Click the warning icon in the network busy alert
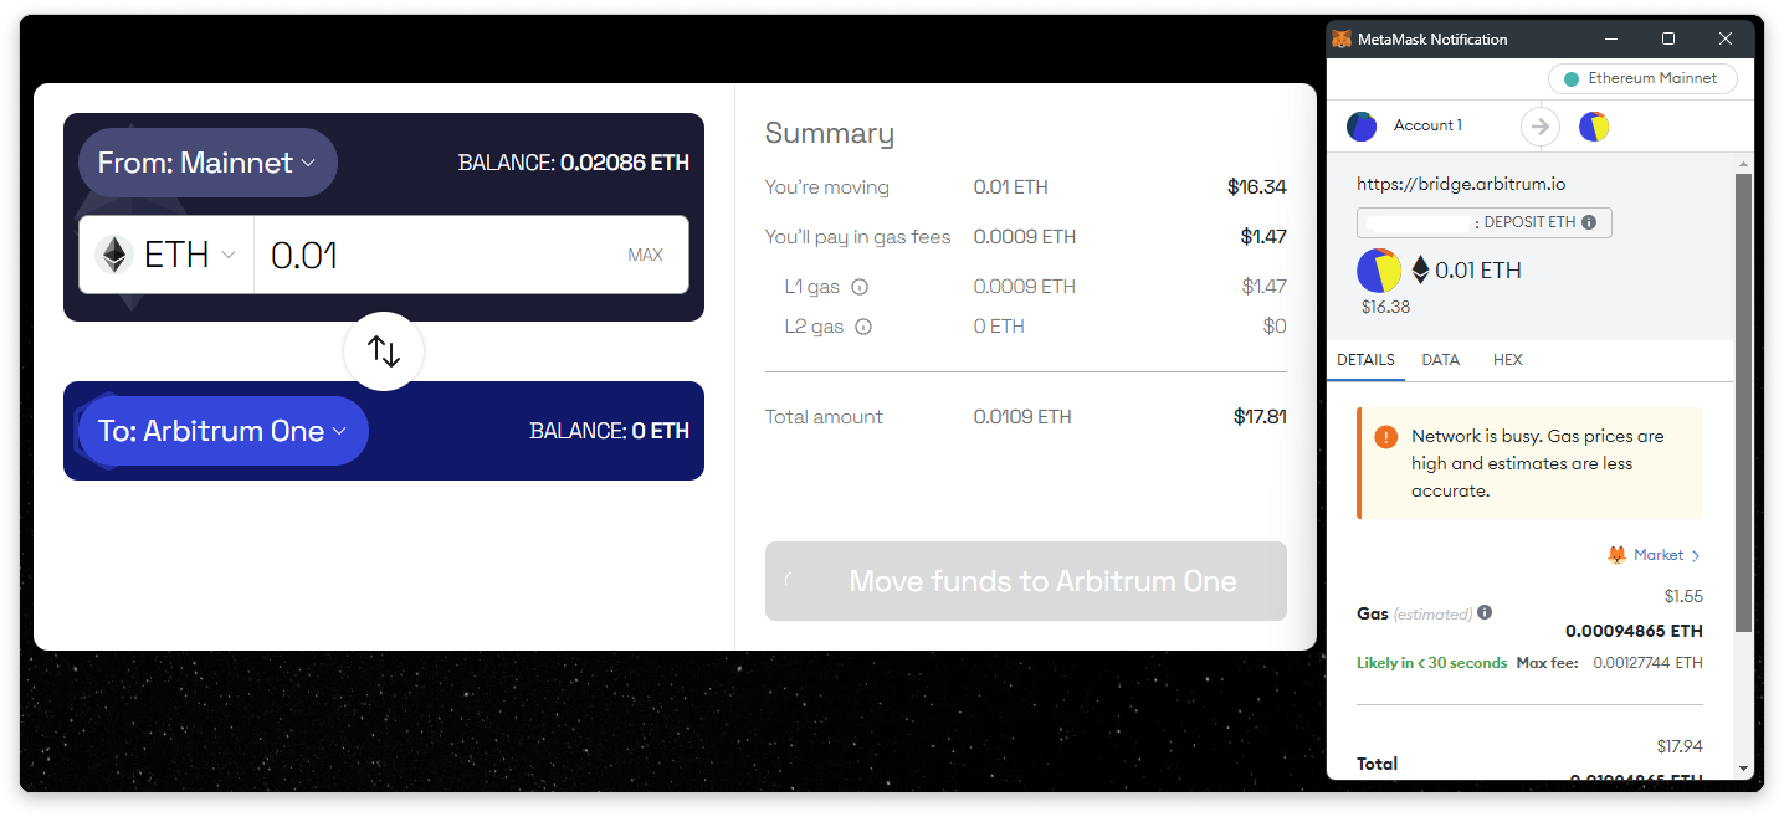Image resolution: width=1784 pixels, height=817 pixels. point(1385,436)
